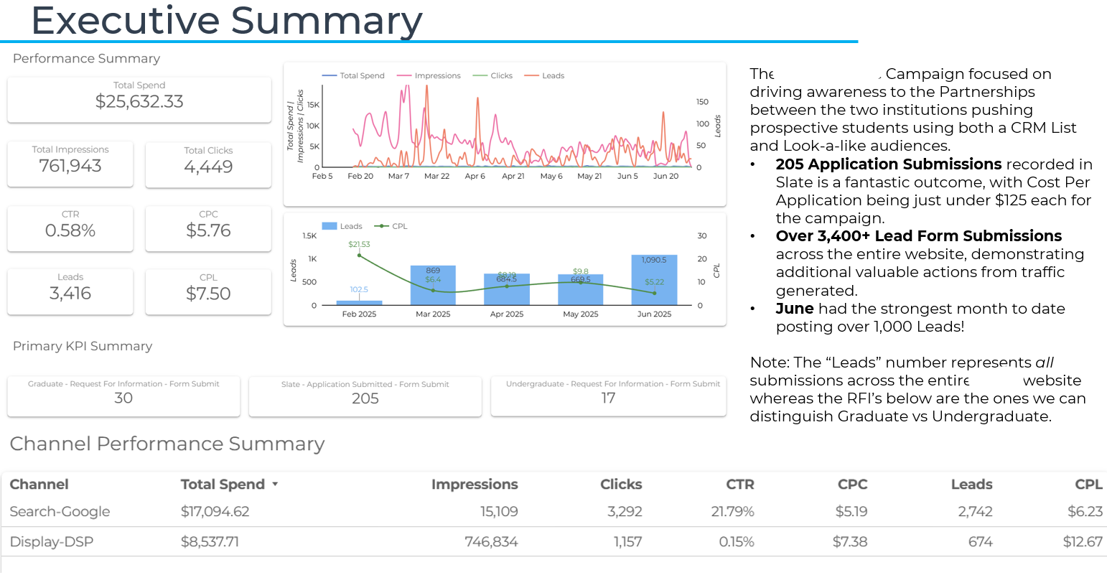Select the Search-Google channel row
The image size is (1107, 575).
[553, 512]
